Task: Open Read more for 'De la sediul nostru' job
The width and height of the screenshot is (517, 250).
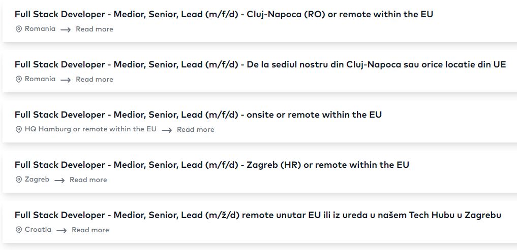Action: pos(94,79)
